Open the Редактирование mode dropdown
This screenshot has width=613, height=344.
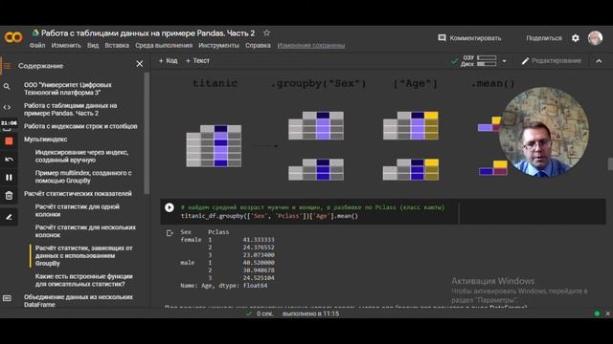(x=552, y=61)
